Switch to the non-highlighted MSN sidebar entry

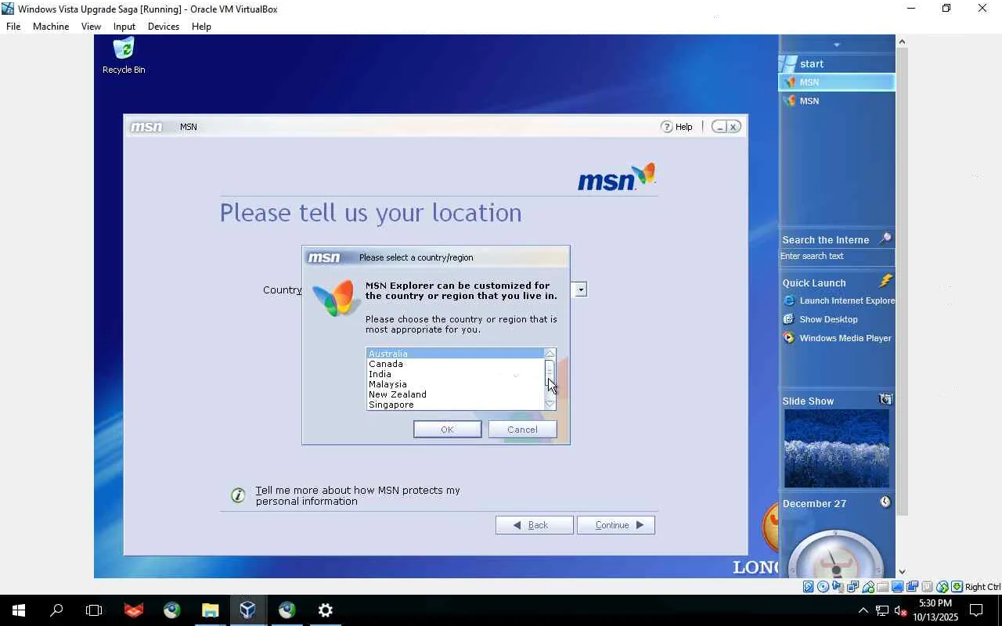click(x=837, y=101)
